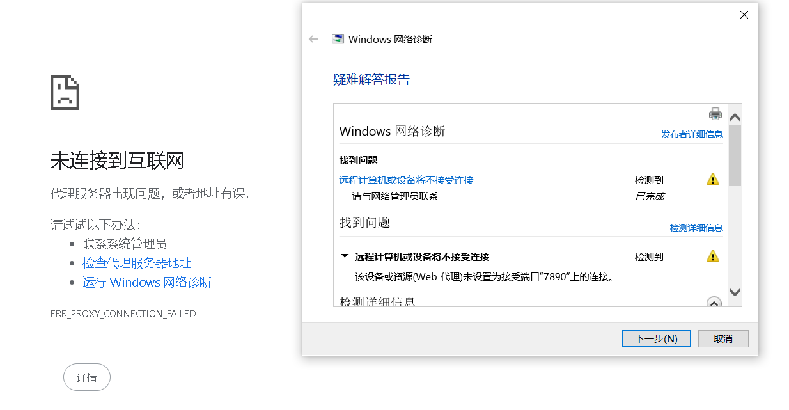
Task: Click the report scrollbar up arrow
Action: tap(735, 117)
